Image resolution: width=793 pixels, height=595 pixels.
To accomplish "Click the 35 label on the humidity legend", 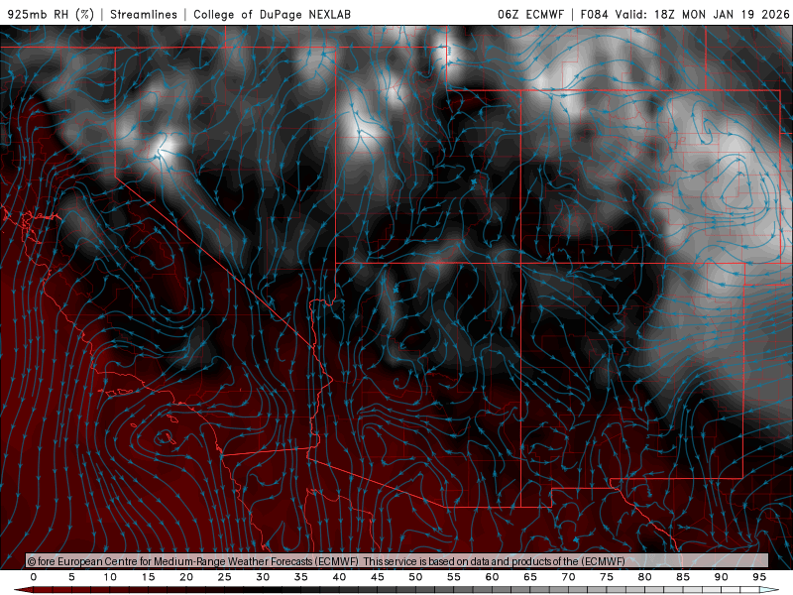I will pos(301,577).
